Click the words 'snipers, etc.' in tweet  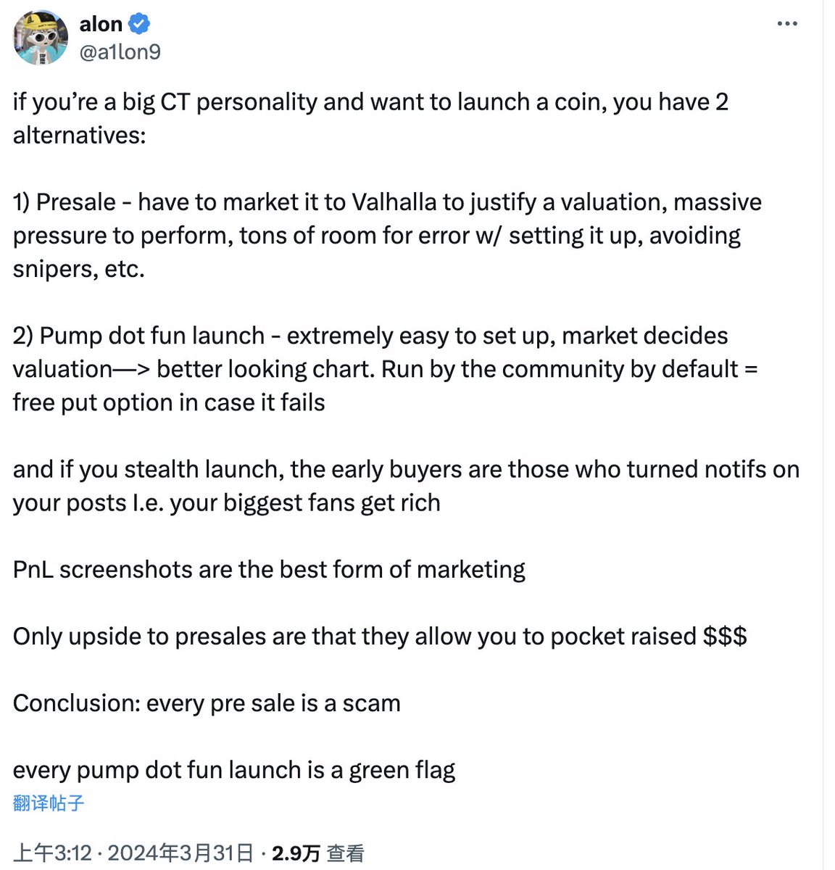click(79, 269)
